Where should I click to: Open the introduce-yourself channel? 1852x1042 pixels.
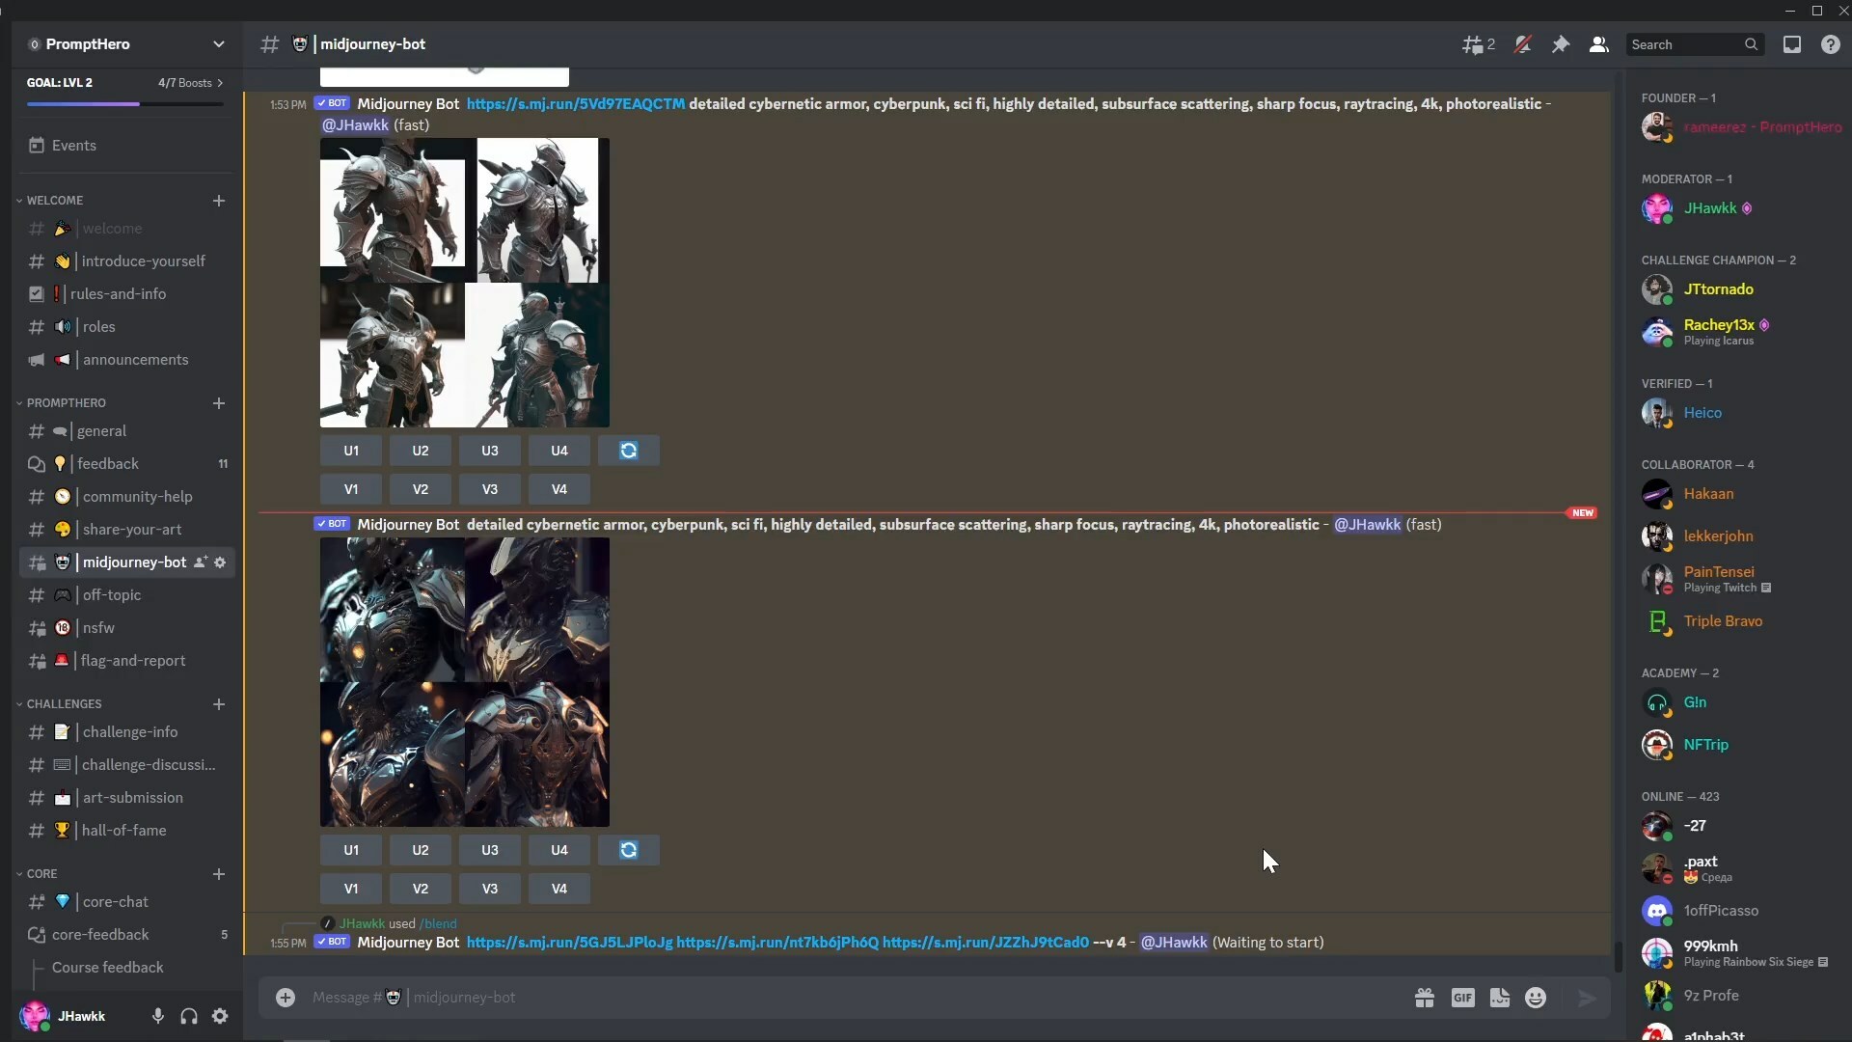pyautogui.click(x=126, y=261)
